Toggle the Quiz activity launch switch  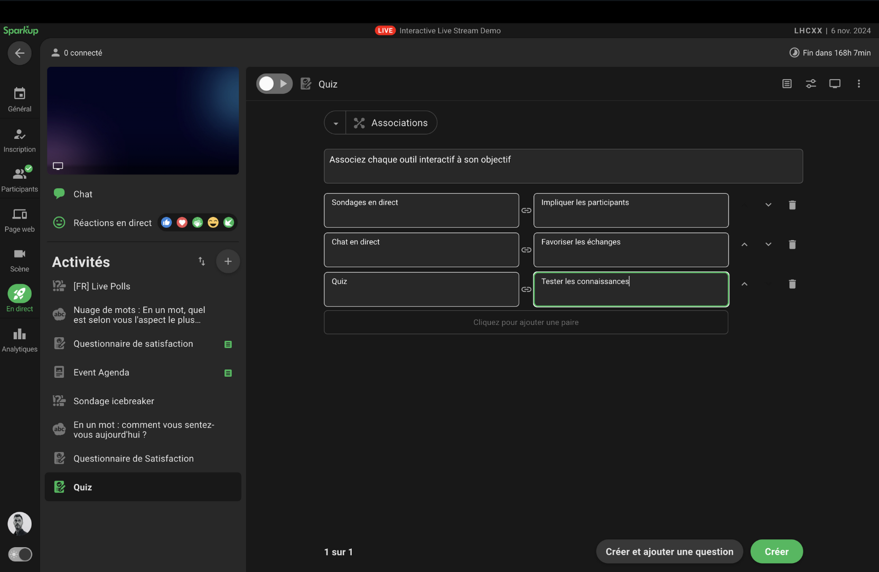[x=274, y=84]
